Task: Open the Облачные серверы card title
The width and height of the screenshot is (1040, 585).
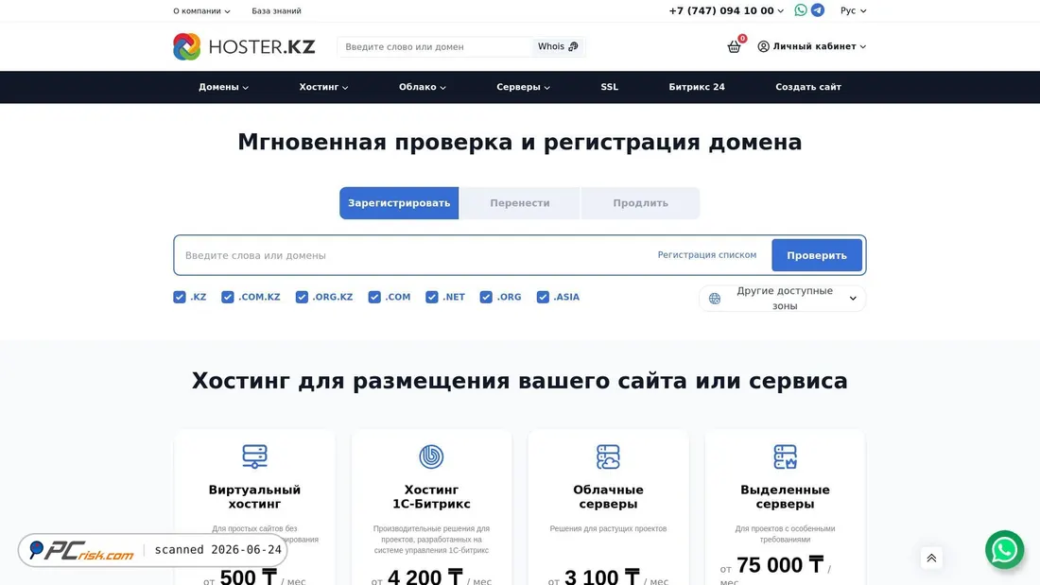Action: 608,497
